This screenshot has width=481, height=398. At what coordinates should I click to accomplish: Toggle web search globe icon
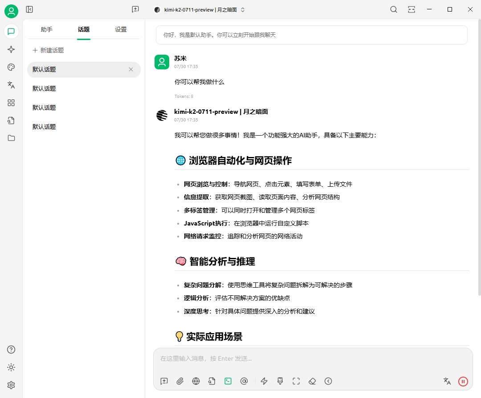[x=196, y=381]
